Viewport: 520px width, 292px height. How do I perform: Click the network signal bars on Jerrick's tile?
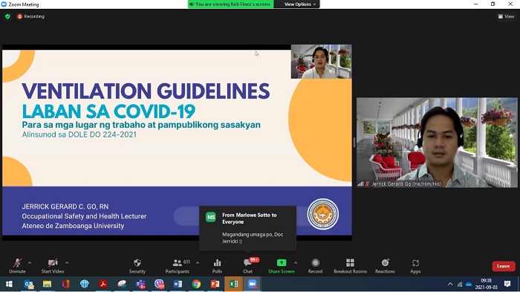point(360,184)
